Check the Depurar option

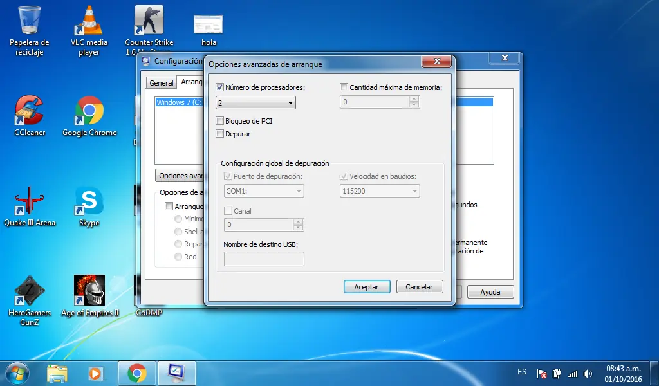tap(219, 134)
